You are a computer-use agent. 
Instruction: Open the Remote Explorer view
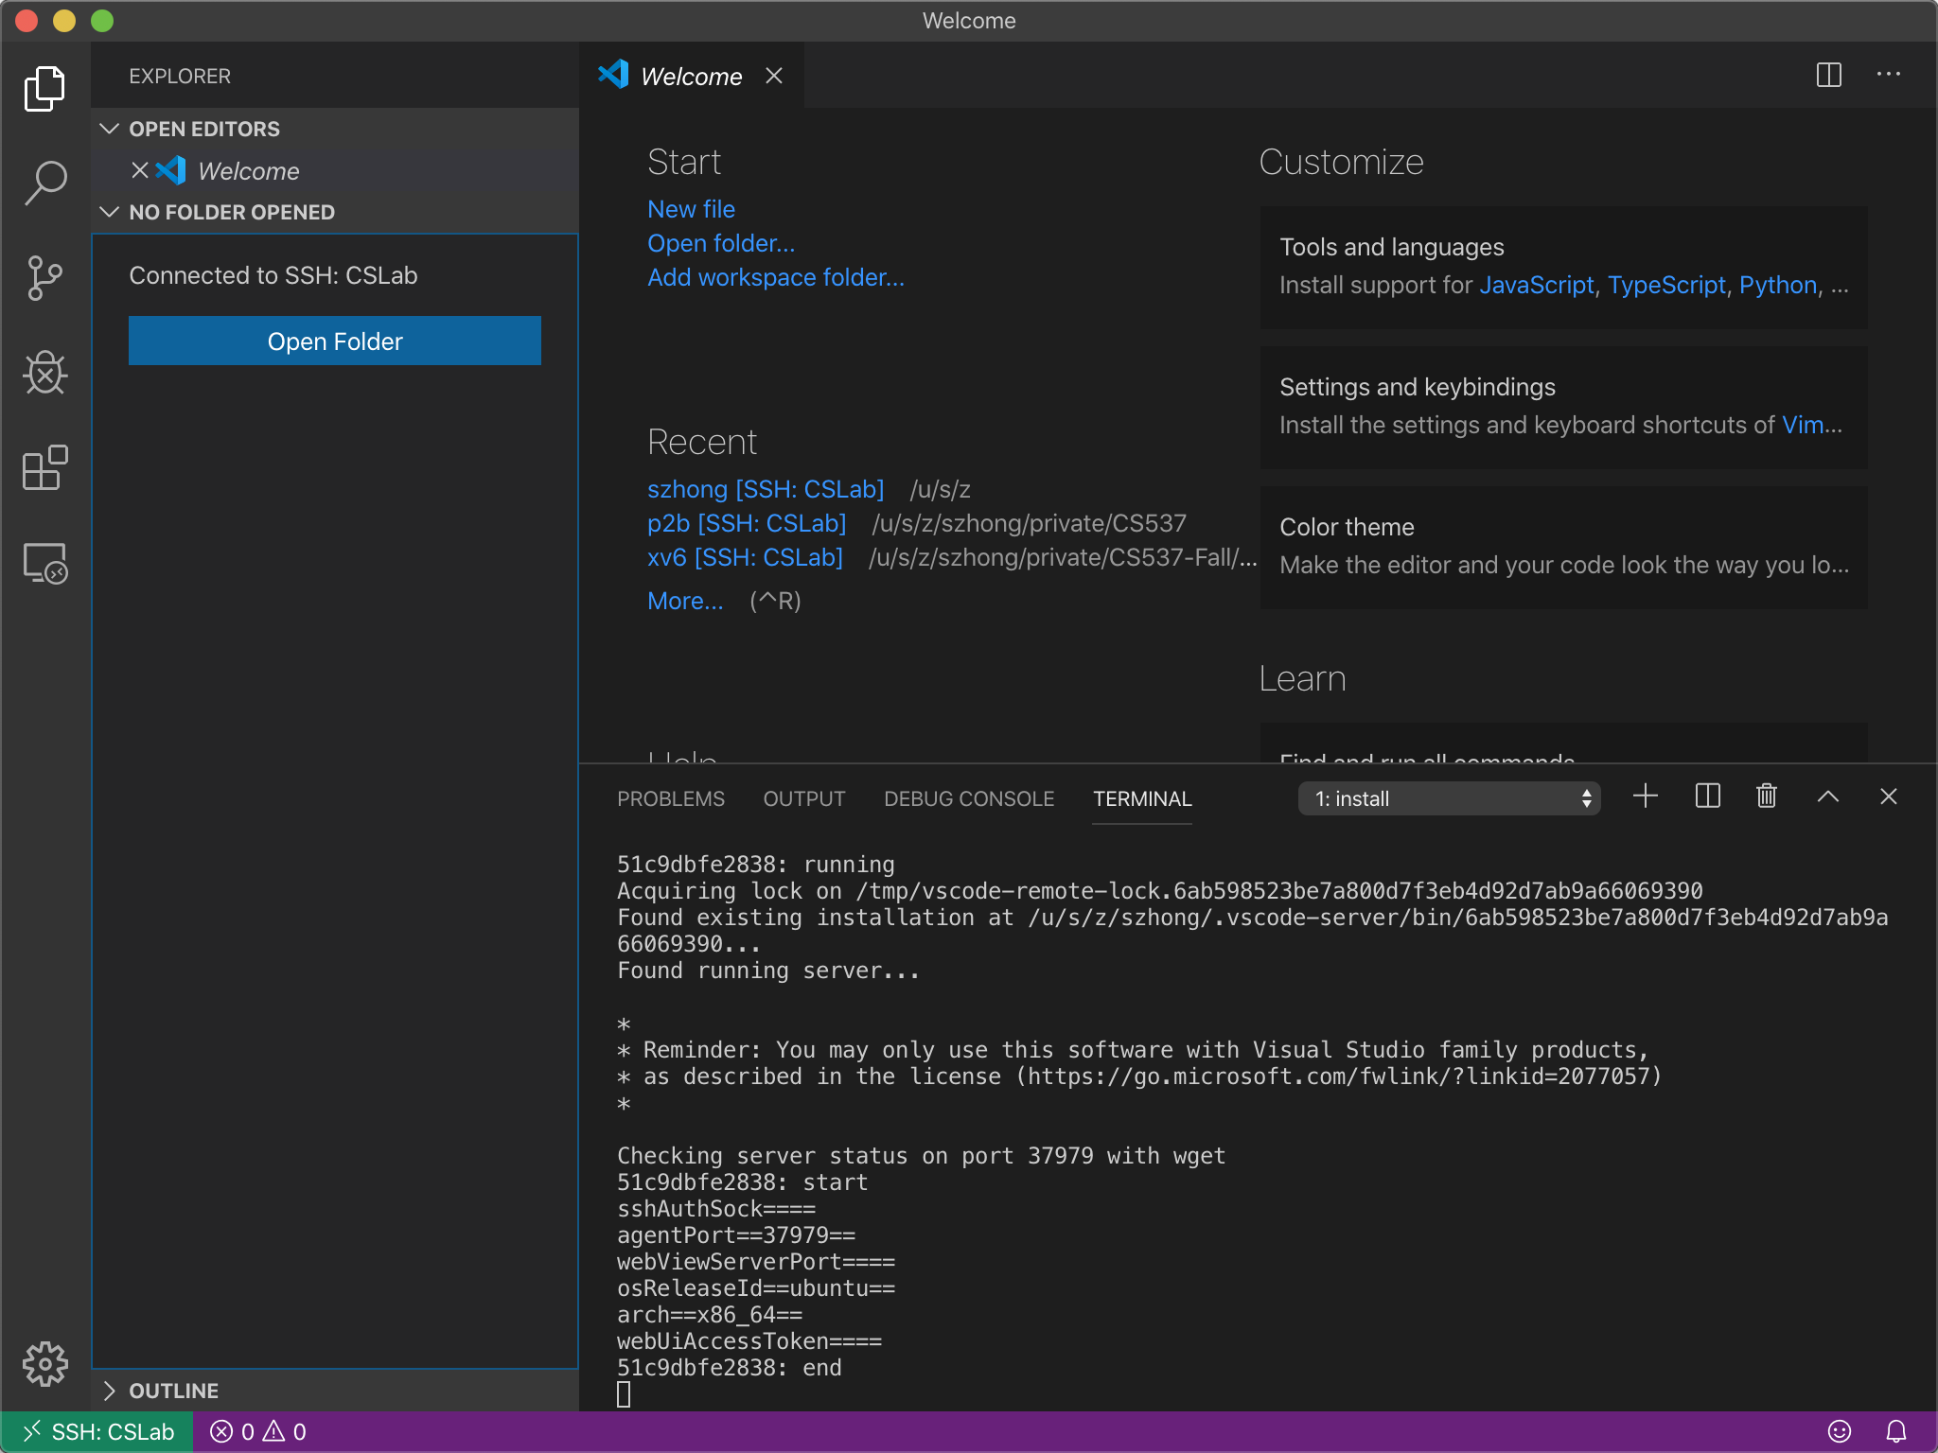tap(44, 564)
